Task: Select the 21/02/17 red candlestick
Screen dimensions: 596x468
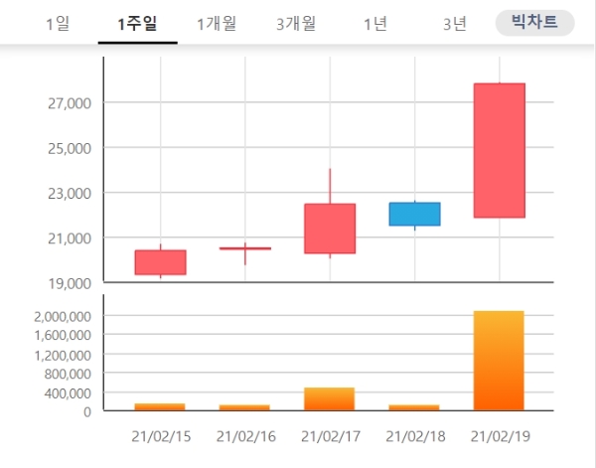Action: pyautogui.click(x=330, y=229)
